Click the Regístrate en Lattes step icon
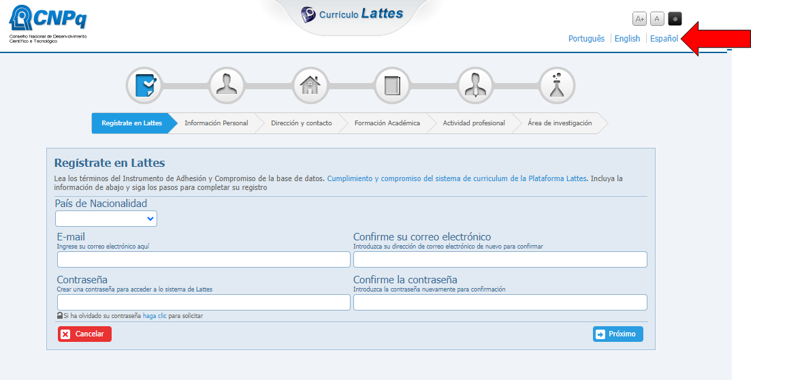Image resolution: width=804 pixels, height=380 pixels. 144,86
